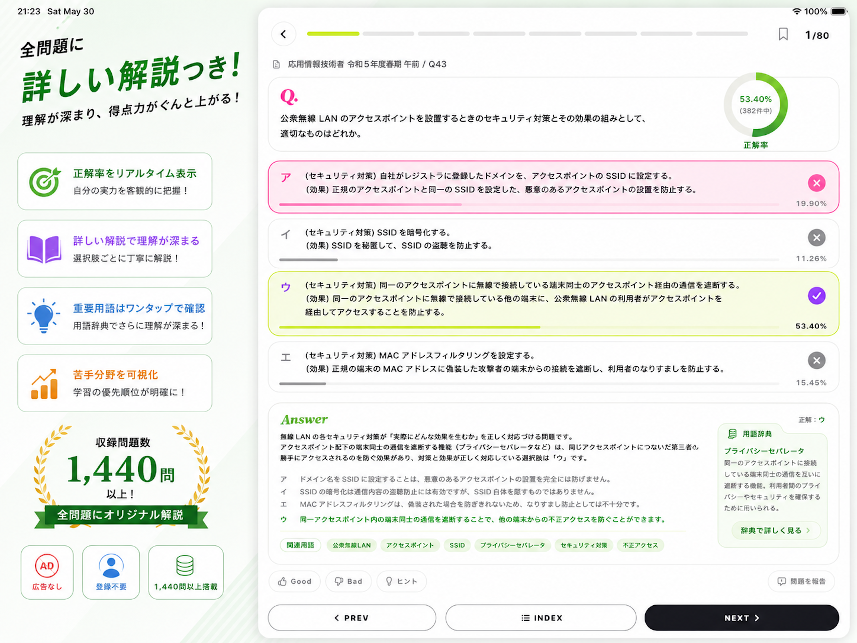
Task: Click the blue lightbulb icon
Action: tap(44, 316)
